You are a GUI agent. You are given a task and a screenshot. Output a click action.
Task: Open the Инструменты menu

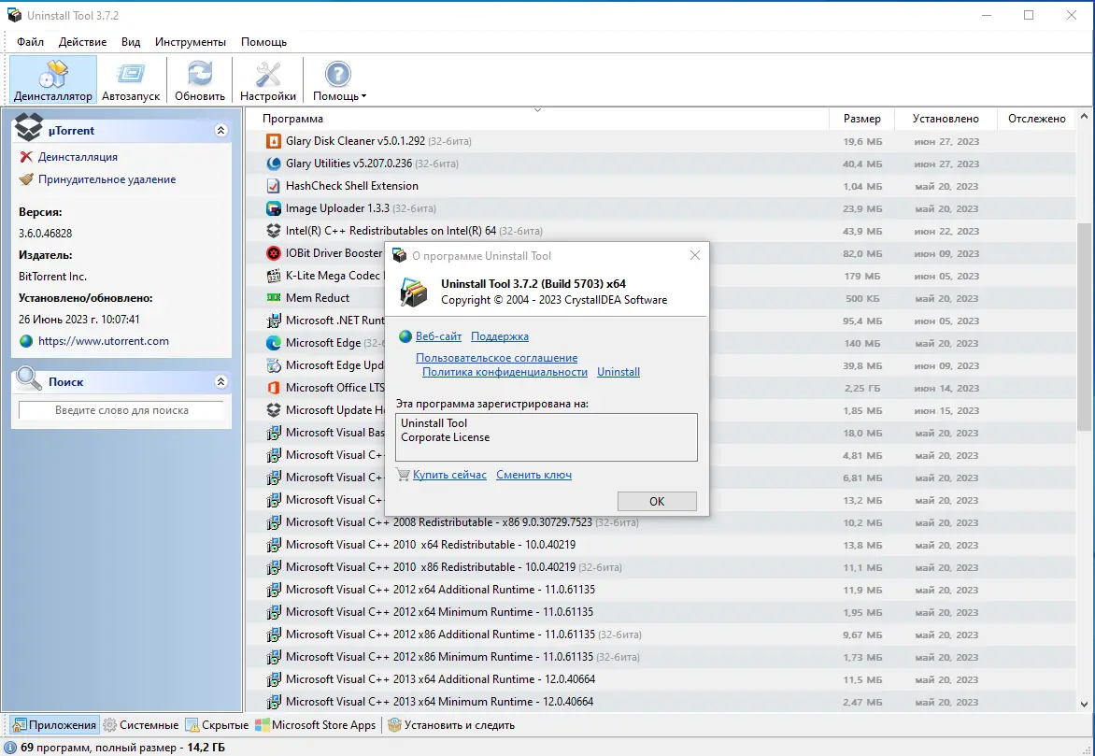coord(191,41)
